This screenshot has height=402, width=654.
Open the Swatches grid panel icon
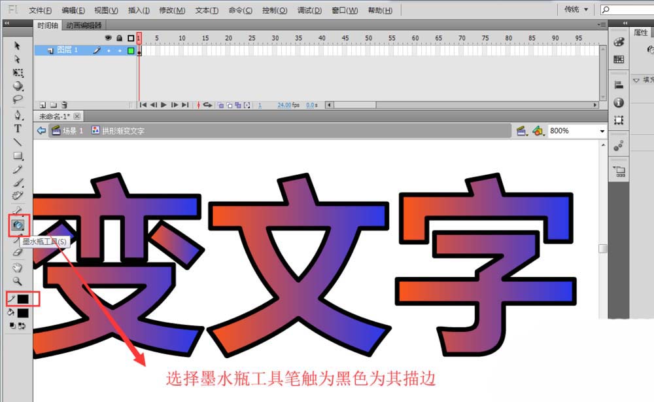coord(619,60)
